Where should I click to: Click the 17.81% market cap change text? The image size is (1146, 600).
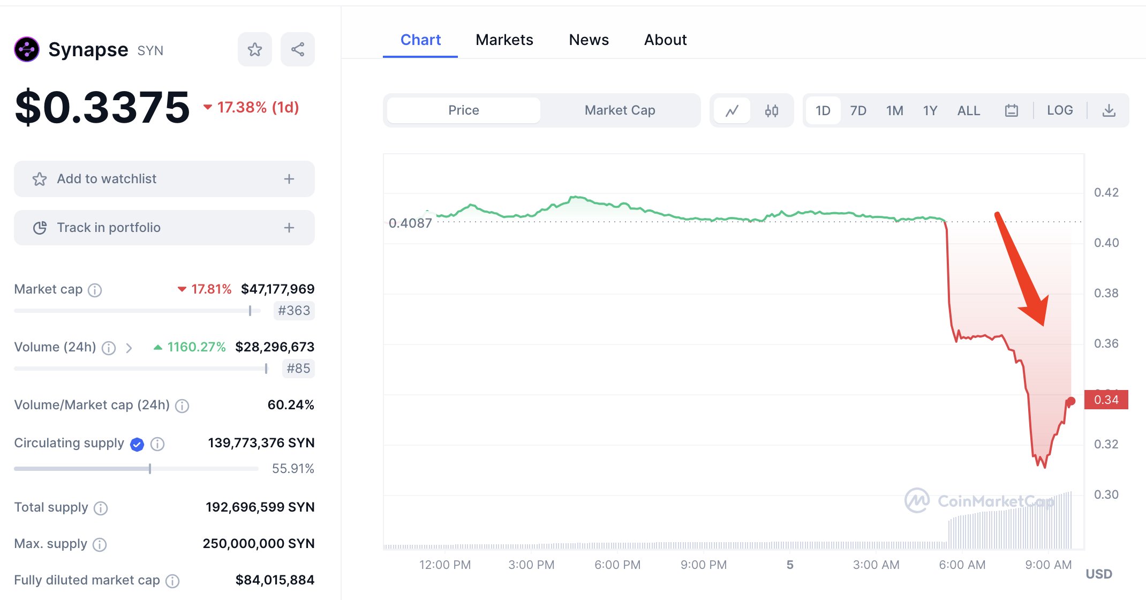[x=205, y=289]
